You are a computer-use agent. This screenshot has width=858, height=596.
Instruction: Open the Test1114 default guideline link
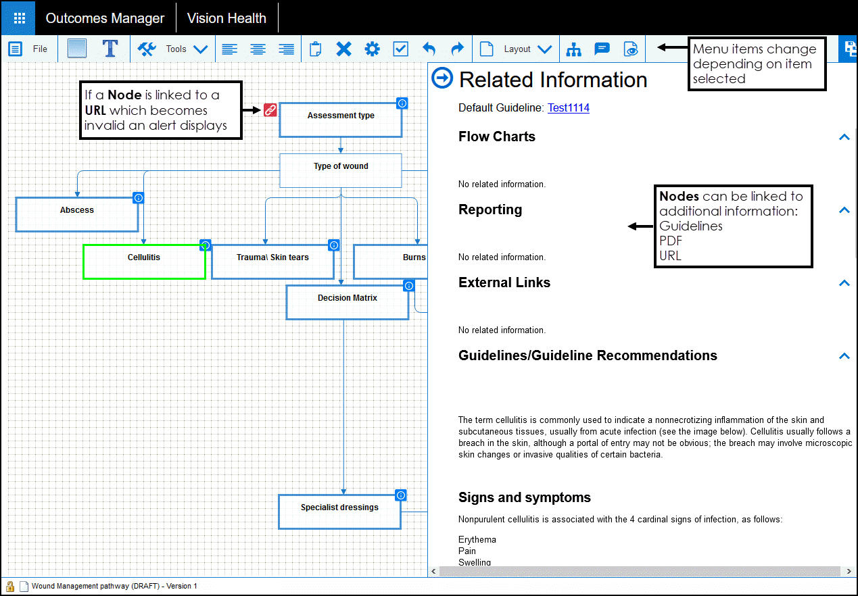click(568, 108)
